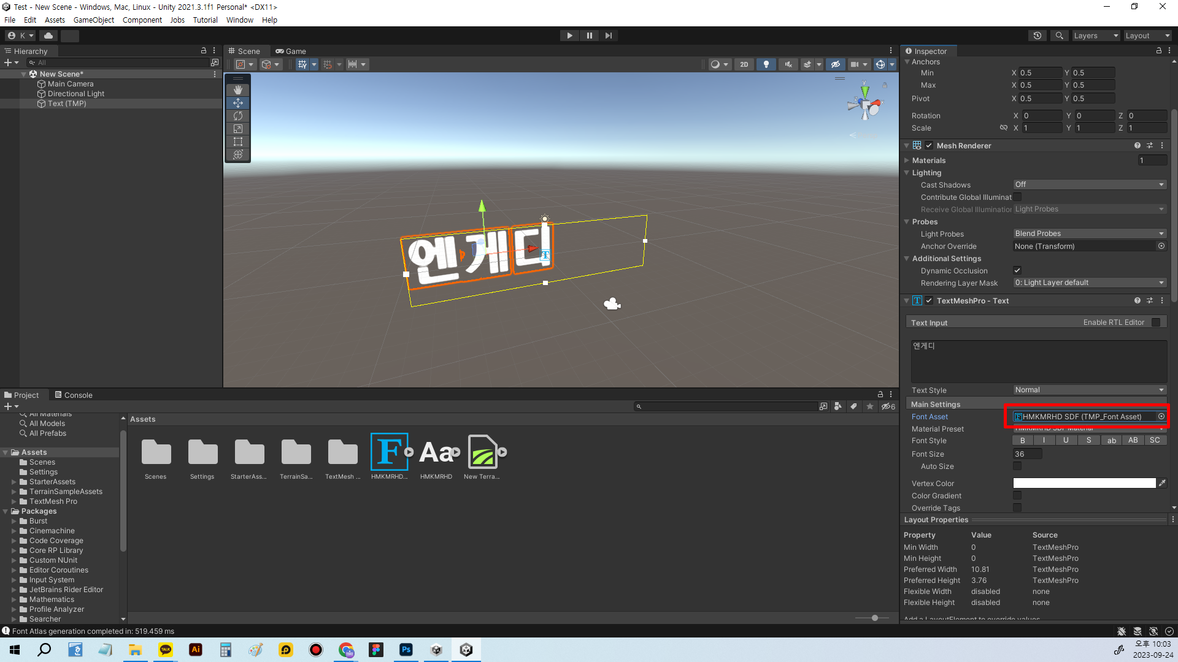The width and height of the screenshot is (1178, 662).
Task: Toggle Mesh Renderer enabled checkbox
Action: click(929, 145)
